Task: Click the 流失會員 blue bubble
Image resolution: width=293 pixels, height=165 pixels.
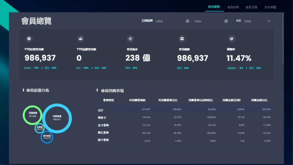Action: pos(47,137)
